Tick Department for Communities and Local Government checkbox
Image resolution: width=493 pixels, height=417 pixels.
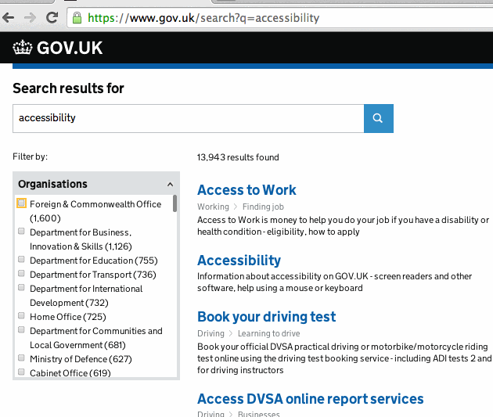(x=21, y=329)
